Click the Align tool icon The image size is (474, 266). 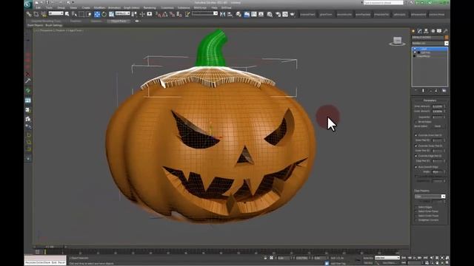230,14
